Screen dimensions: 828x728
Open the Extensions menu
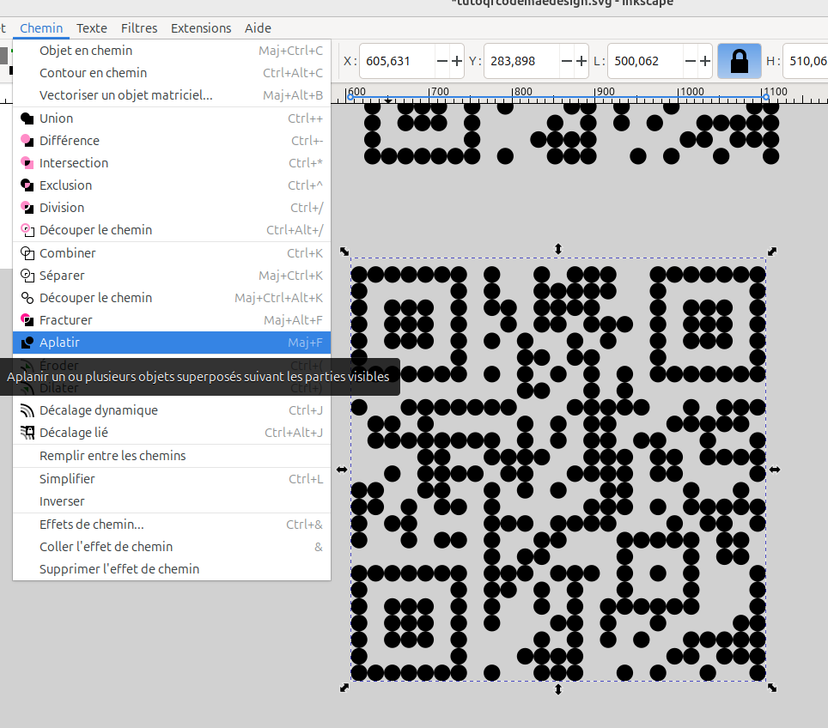[x=201, y=28]
